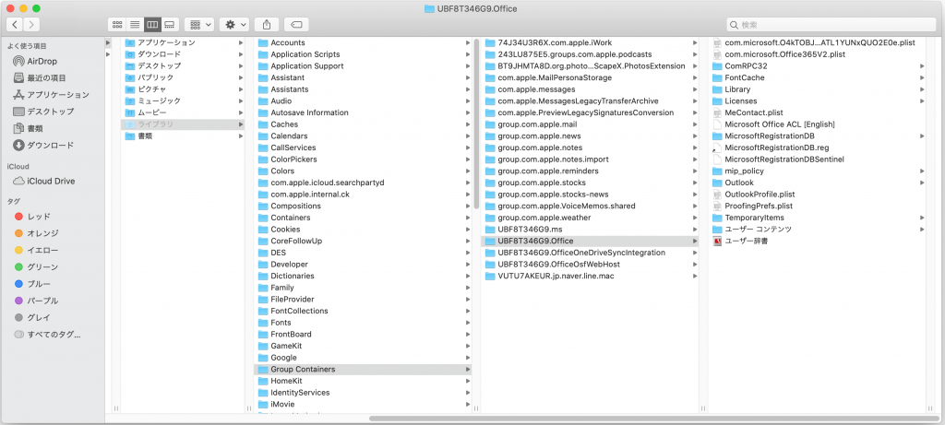Select the パープル purple tag
This screenshot has width=945, height=425.
pyautogui.click(x=36, y=301)
